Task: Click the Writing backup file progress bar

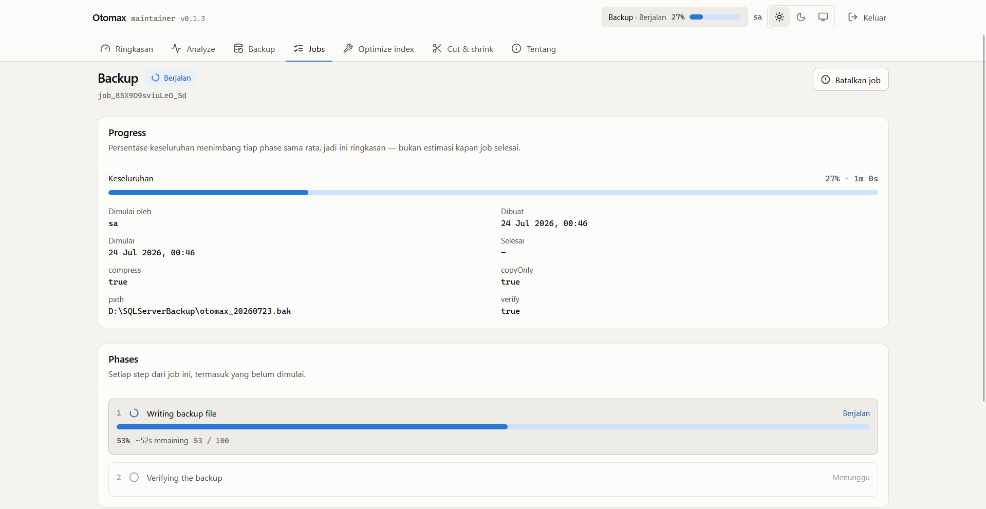Action: tap(493, 427)
